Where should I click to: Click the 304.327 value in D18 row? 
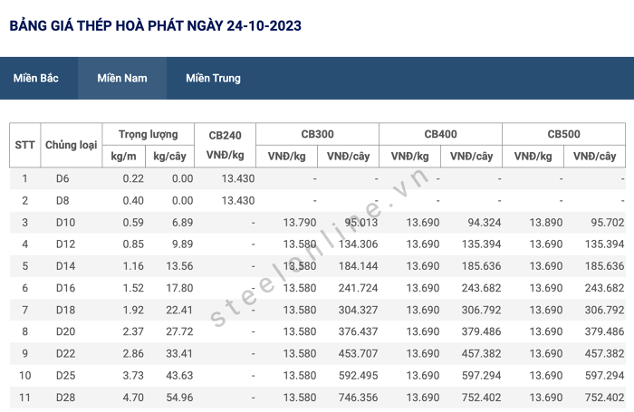pos(359,310)
